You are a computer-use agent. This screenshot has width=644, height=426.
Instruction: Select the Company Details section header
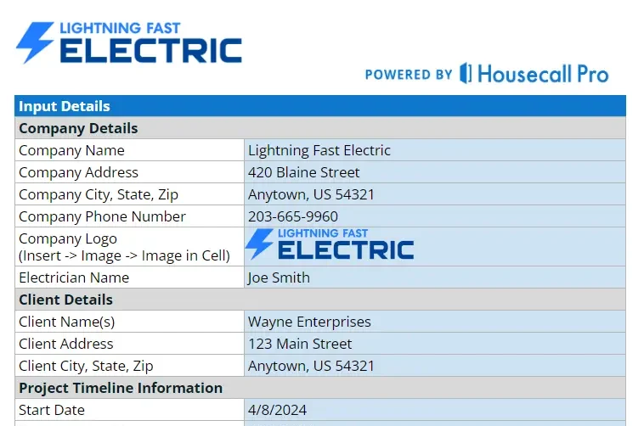pos(320,128)
